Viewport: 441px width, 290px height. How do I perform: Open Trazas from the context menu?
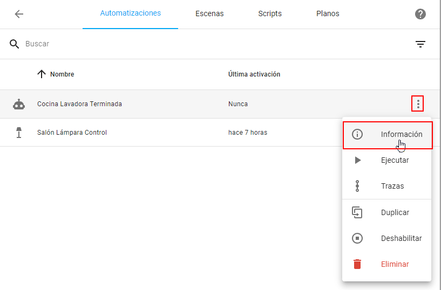click(x=392, y=186)
